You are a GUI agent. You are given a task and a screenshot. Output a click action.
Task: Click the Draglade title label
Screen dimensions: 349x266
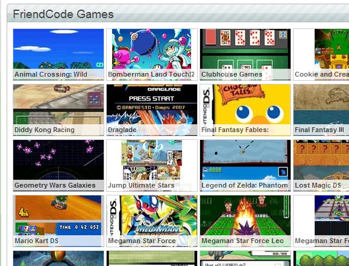pyautogui.click(x=122, y=130)
